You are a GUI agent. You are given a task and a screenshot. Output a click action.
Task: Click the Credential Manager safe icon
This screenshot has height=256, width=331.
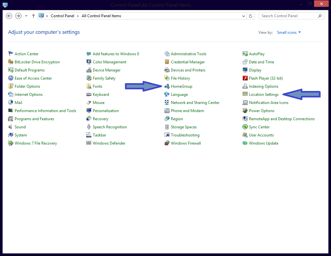[167, 62]
